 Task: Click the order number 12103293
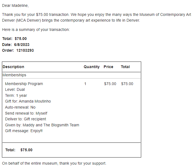[25, 50]
